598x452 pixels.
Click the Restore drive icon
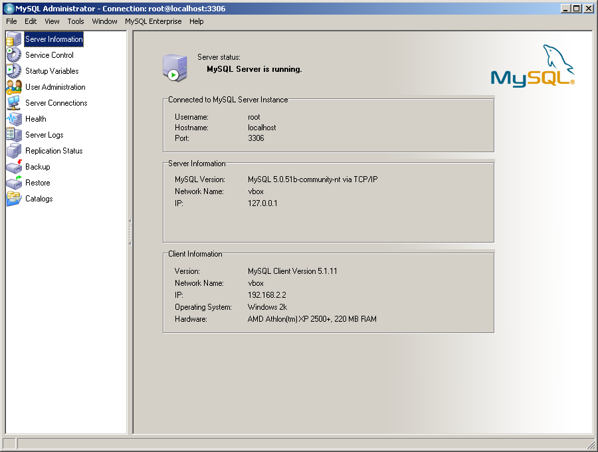click(x=14, y=183)
